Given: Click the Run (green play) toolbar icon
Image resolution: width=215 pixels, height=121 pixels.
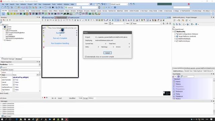Looking at the screenshot, I should (40, 7).
